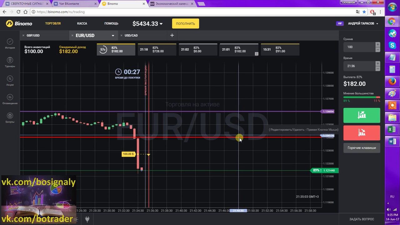Click the red down-trade chart button
The image size is (400, 225).
tap(362, 133)
